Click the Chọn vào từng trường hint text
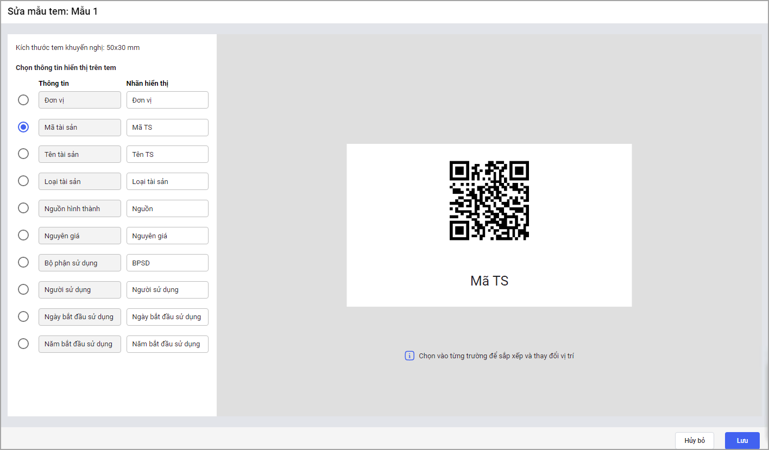The width and height of the screenshot is (769, 450). coord(496,356)
